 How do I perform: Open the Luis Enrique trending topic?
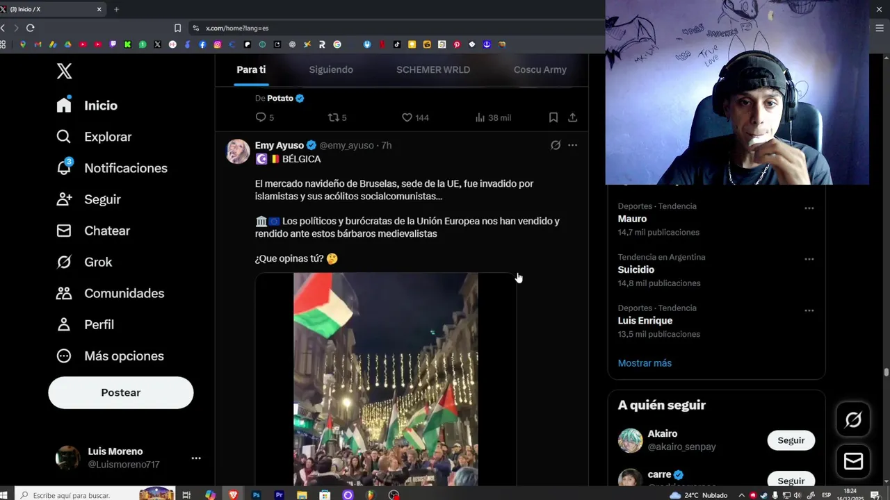tap(645, 321)
